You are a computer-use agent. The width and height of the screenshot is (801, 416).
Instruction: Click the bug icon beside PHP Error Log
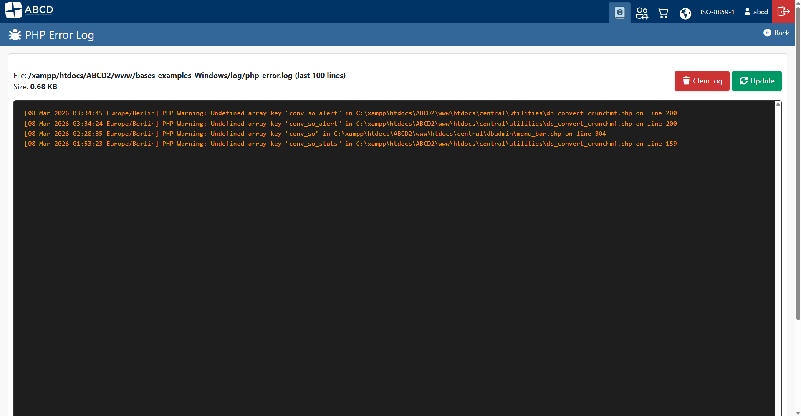point(15,35)
